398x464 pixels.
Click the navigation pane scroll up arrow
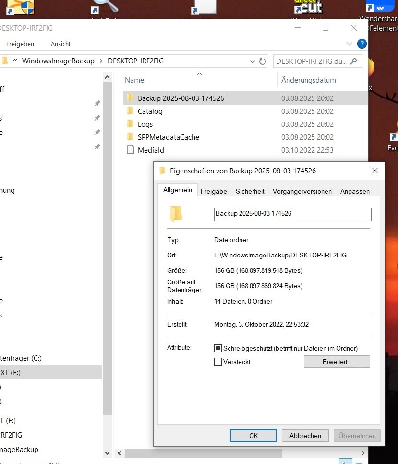[108, 77]
